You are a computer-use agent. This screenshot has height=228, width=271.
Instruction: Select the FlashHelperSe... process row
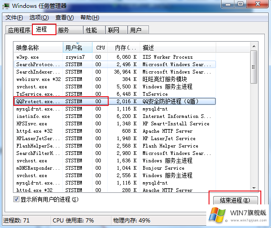[115, 146]
